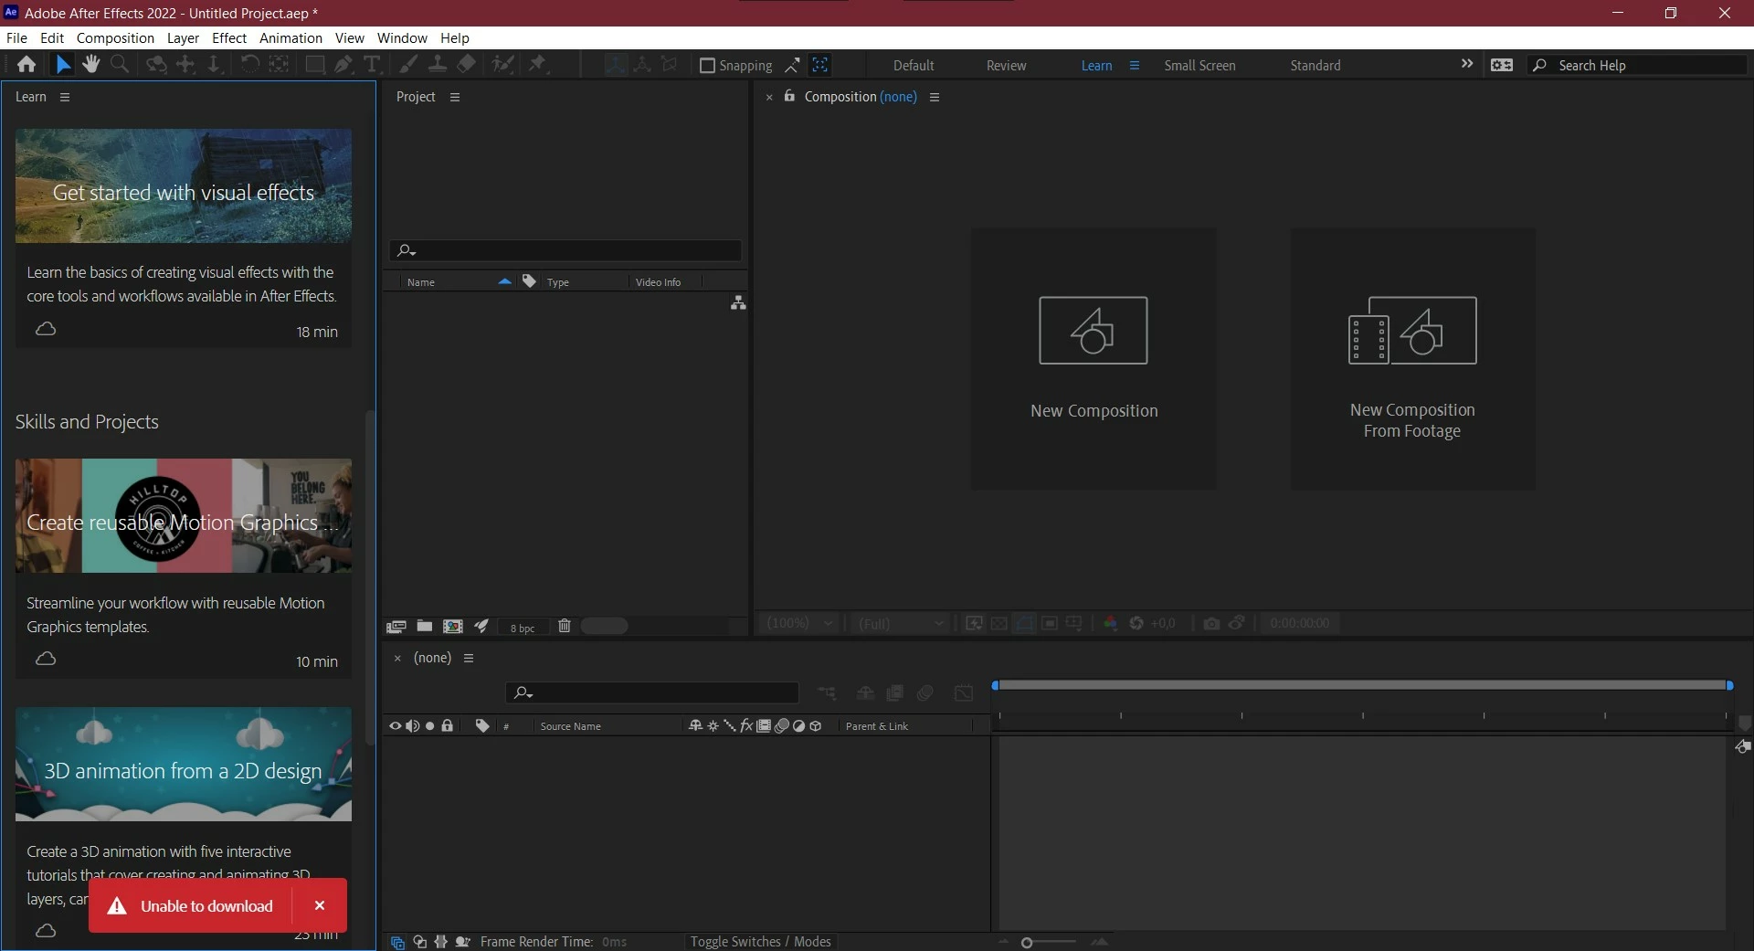
Task: Click the work area bar start handle
Action: (996, 685)
